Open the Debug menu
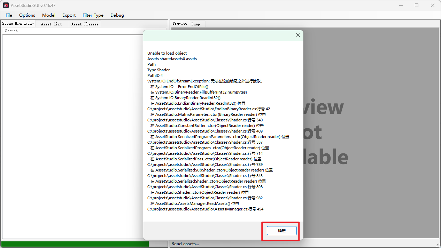This screenshot has height=248, width=441. 117,15
